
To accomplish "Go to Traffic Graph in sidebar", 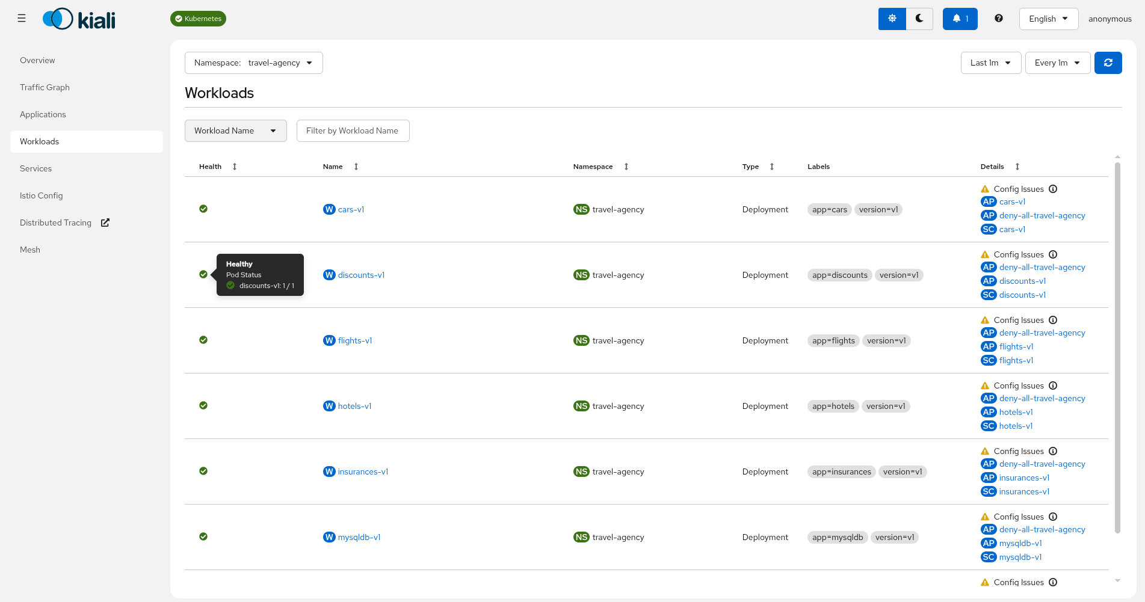I will point(45,87).
